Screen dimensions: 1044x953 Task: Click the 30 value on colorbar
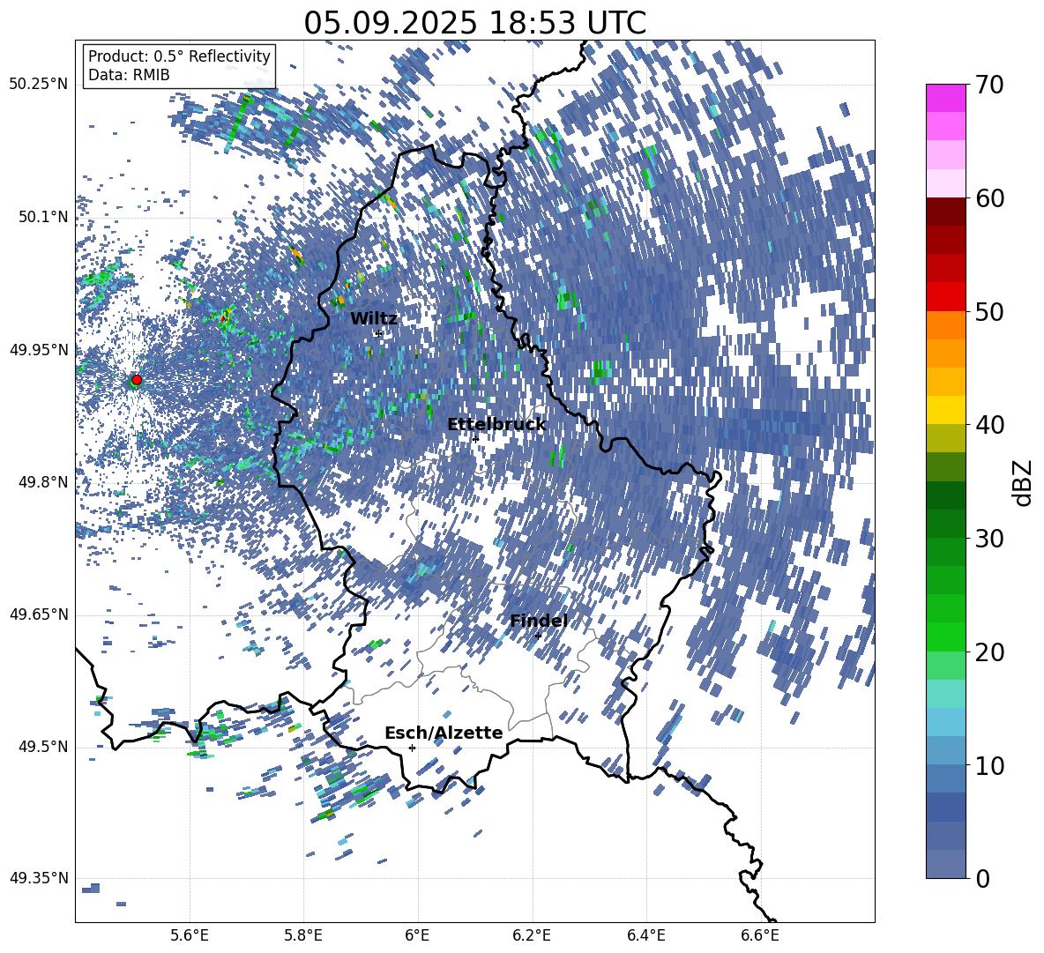pyautogui.click(x=989, y=538)
